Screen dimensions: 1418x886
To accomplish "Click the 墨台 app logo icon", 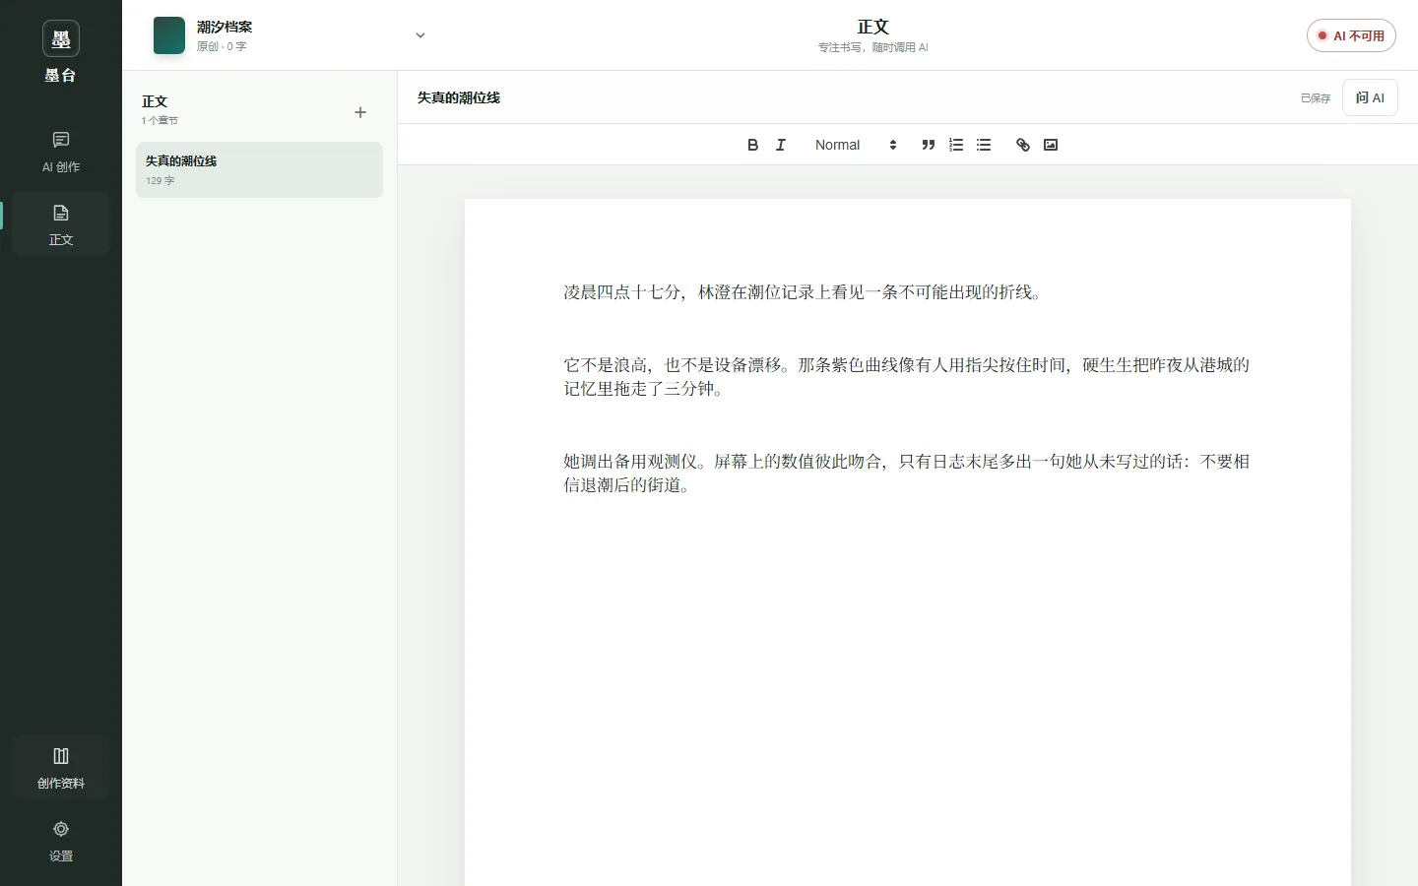I will pos(61,39).
